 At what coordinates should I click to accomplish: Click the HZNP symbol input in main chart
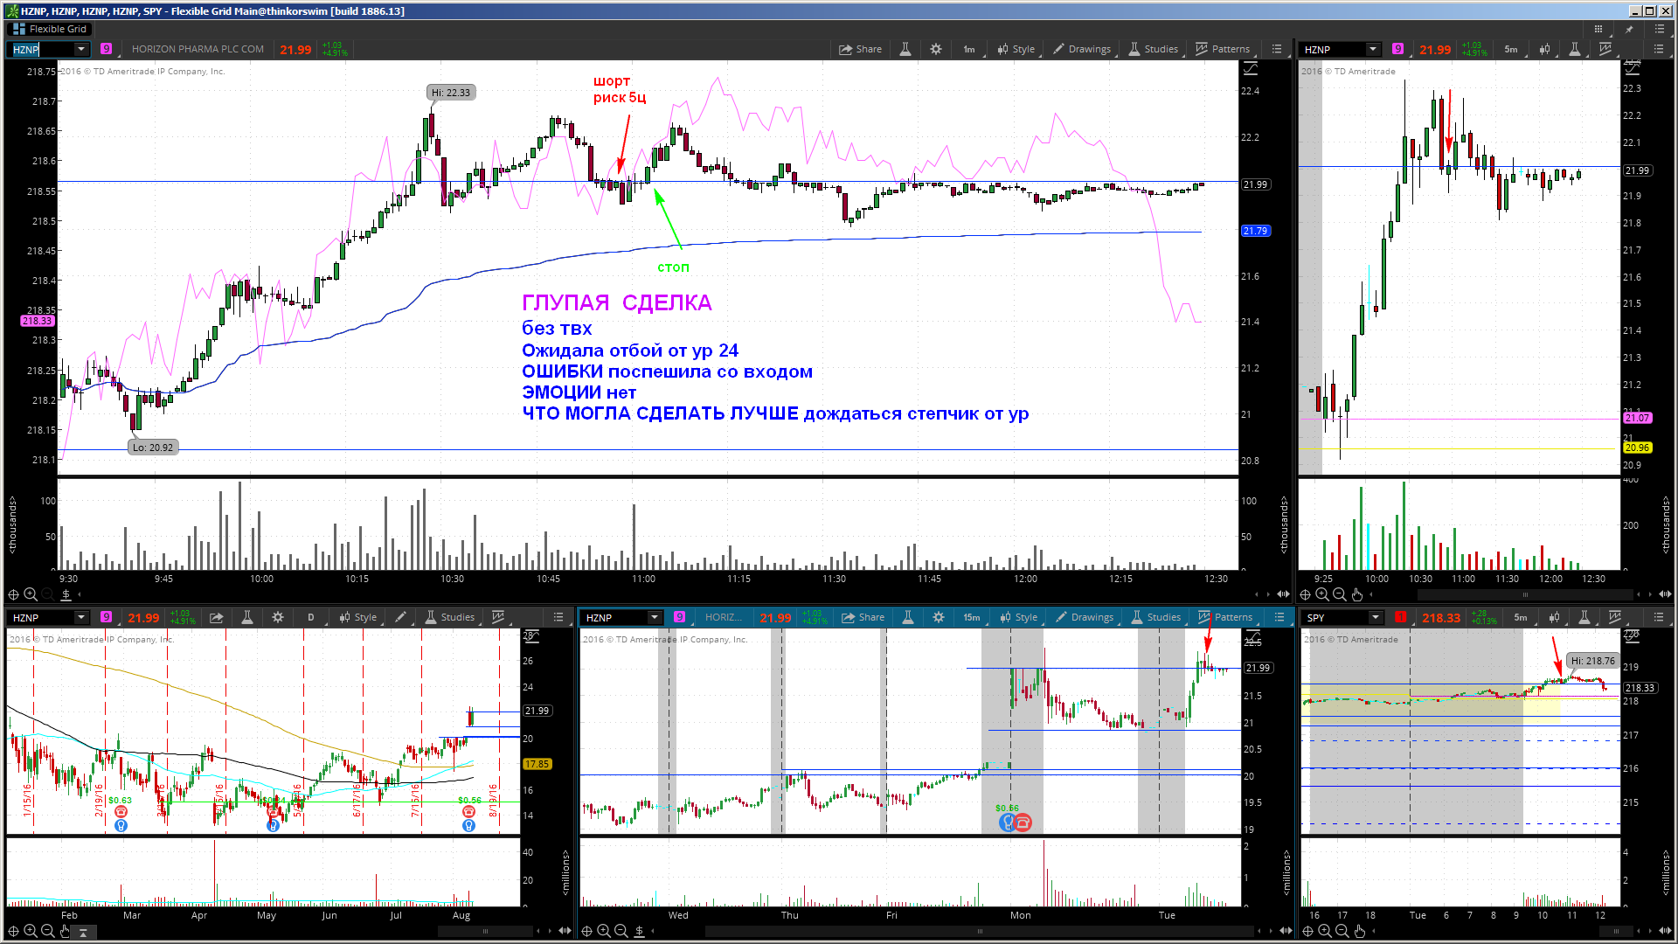click(x=40, y=49)
